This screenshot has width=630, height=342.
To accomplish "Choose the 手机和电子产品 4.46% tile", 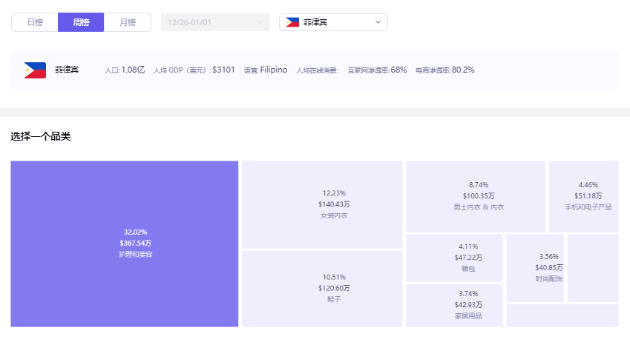I will (584, 196).
